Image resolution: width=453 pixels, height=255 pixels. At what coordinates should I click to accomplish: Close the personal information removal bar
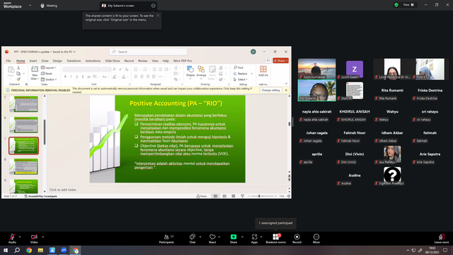[x=286, y=90]
